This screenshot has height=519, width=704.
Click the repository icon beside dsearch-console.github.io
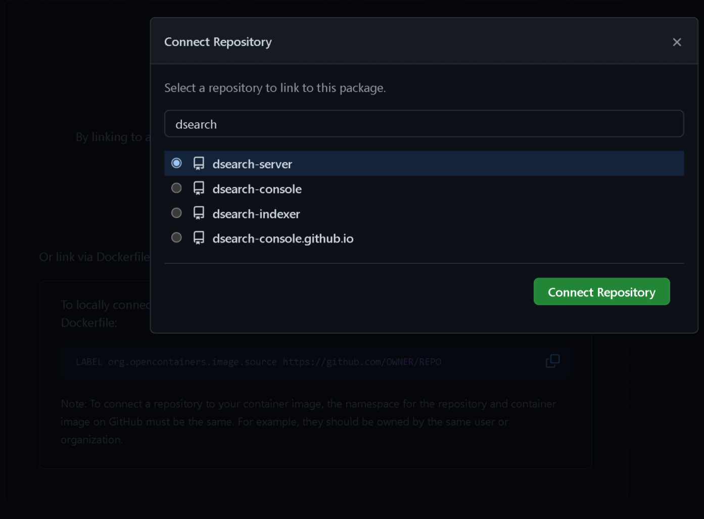(x=198, y=238)
